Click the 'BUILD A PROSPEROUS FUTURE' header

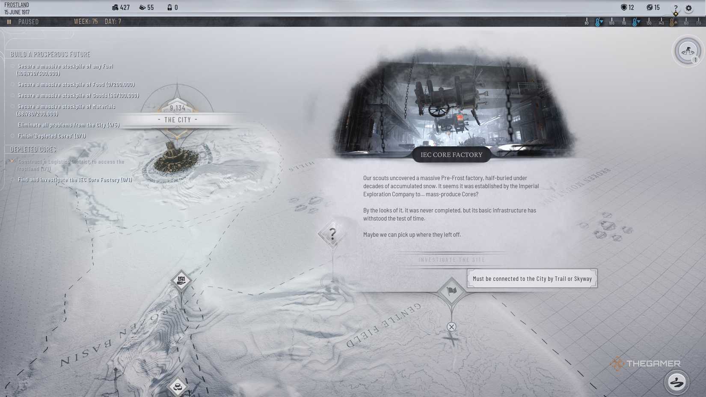[x=51, y=54]
